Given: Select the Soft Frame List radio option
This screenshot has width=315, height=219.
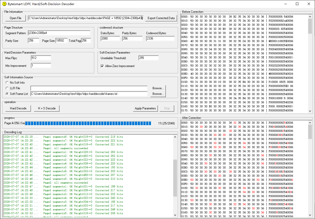Looking at the screenshot, I should (x=7, y=94).
